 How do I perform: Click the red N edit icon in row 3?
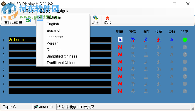pyautogui.click(x=120, y=54)
